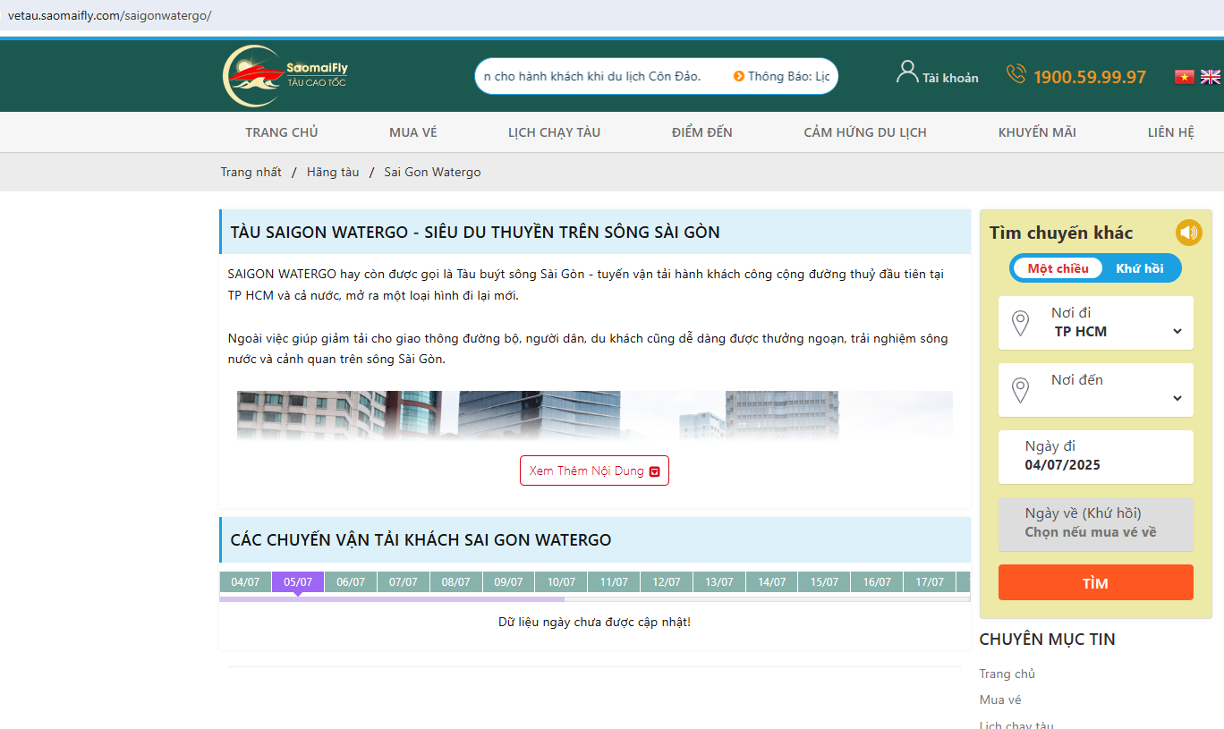Open LIÊN HỆ menu item
Viewport: 1224px width, 729px height.
[1171, 132]
